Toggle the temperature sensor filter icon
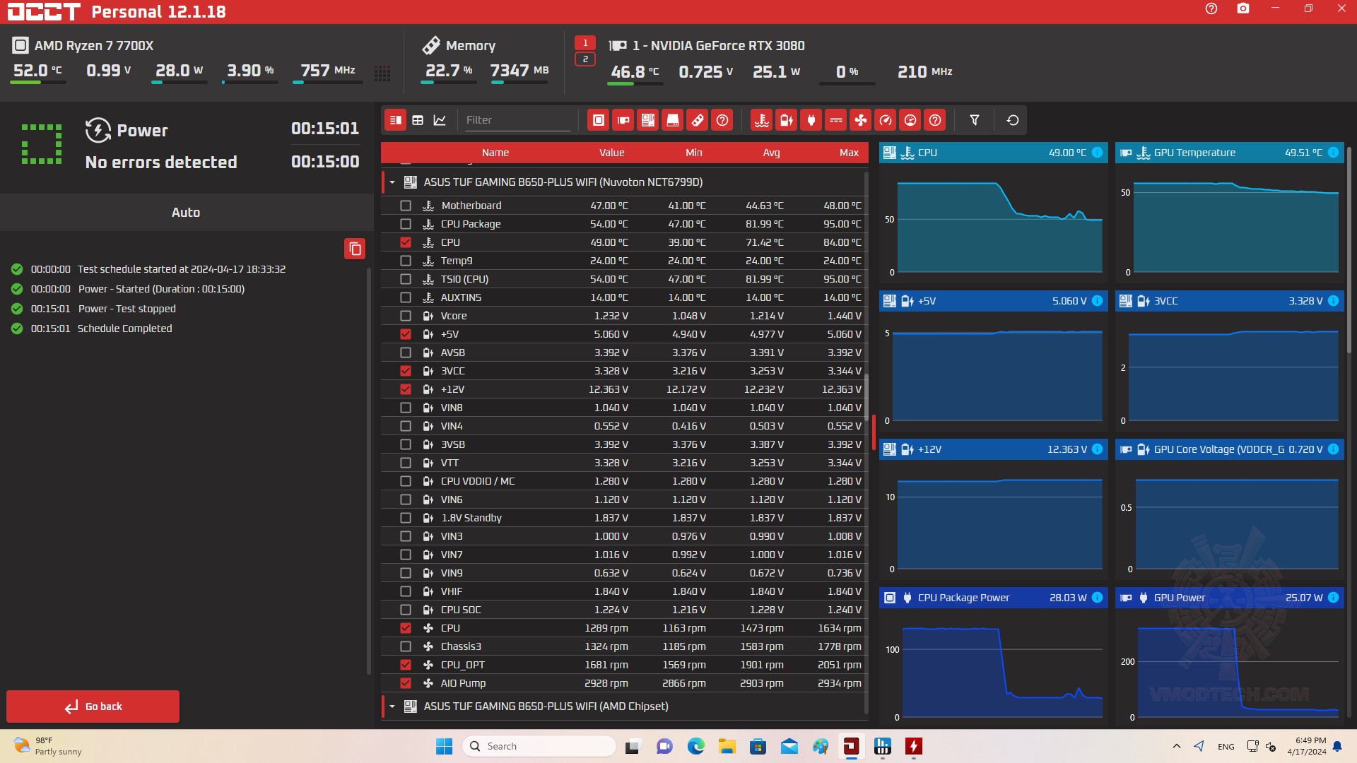Image resolution: width=1357 pixels, height=763 pixels. pos(761,120)
